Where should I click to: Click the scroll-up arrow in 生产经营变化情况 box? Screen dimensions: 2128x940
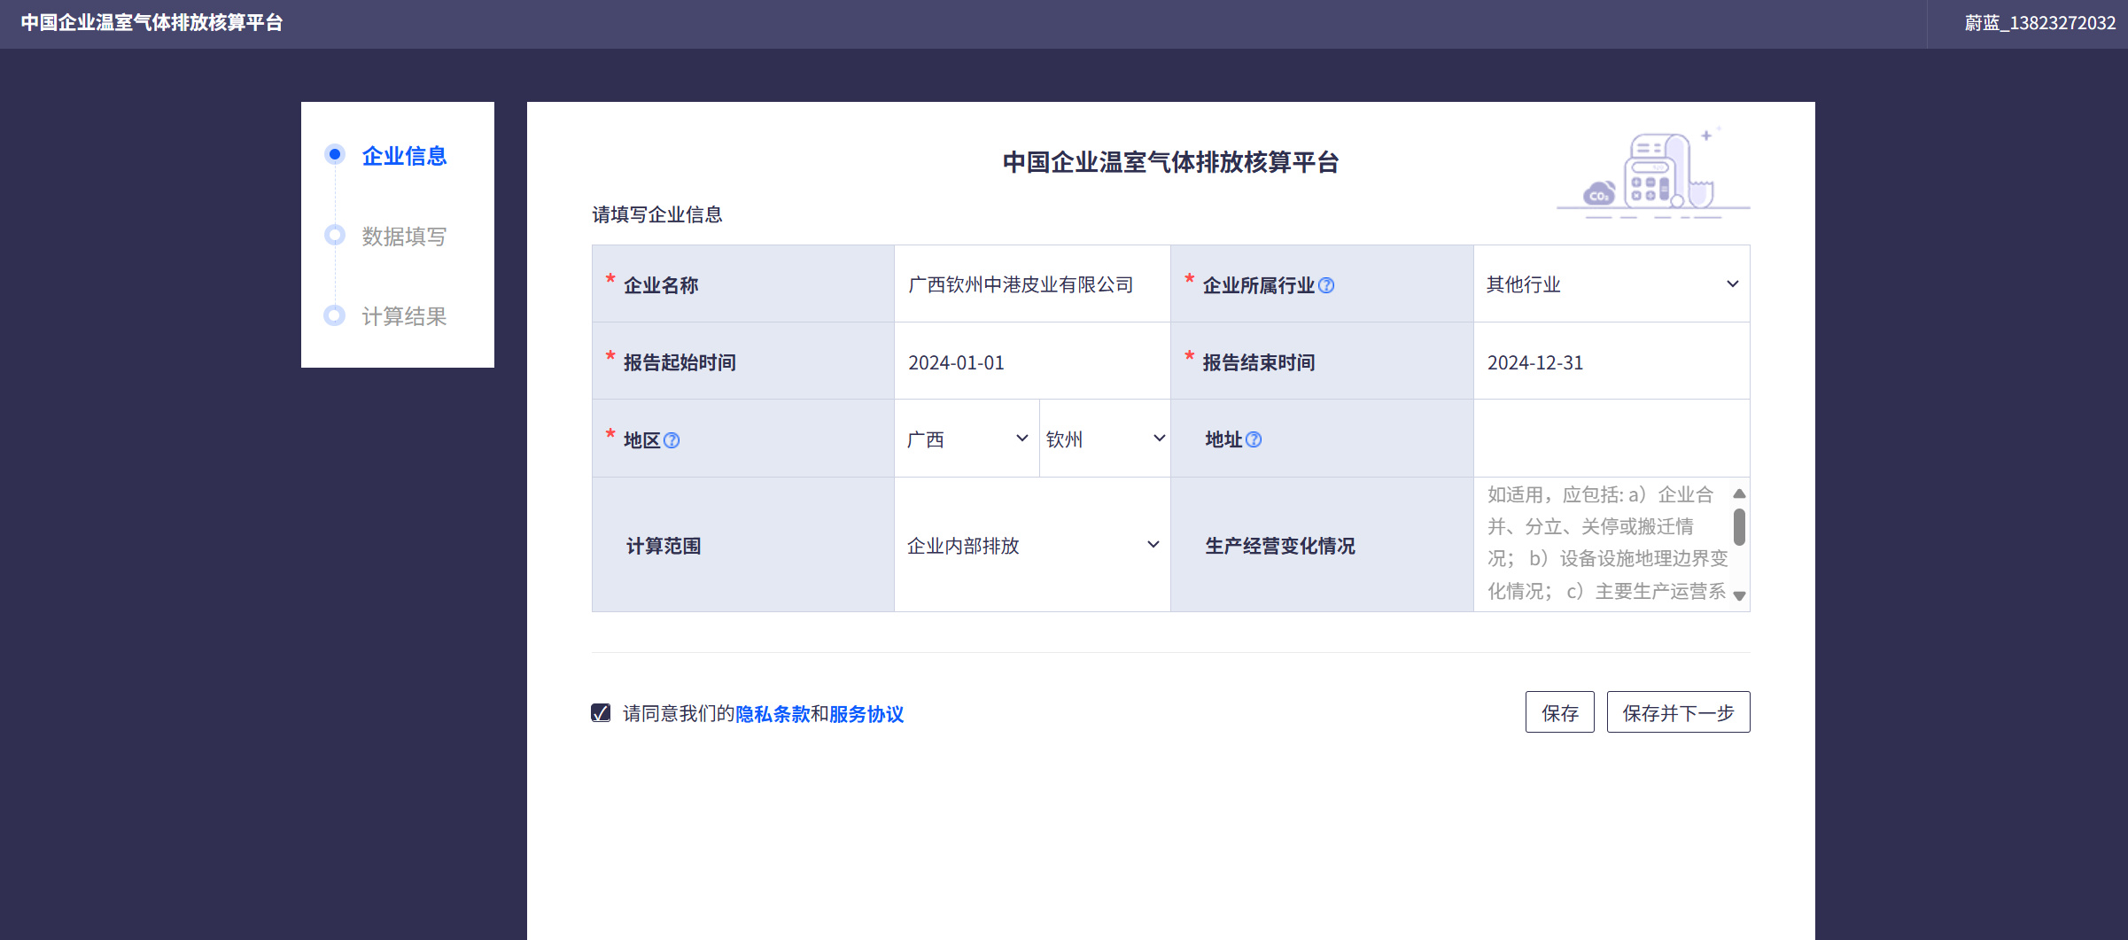coord(1739,493)
